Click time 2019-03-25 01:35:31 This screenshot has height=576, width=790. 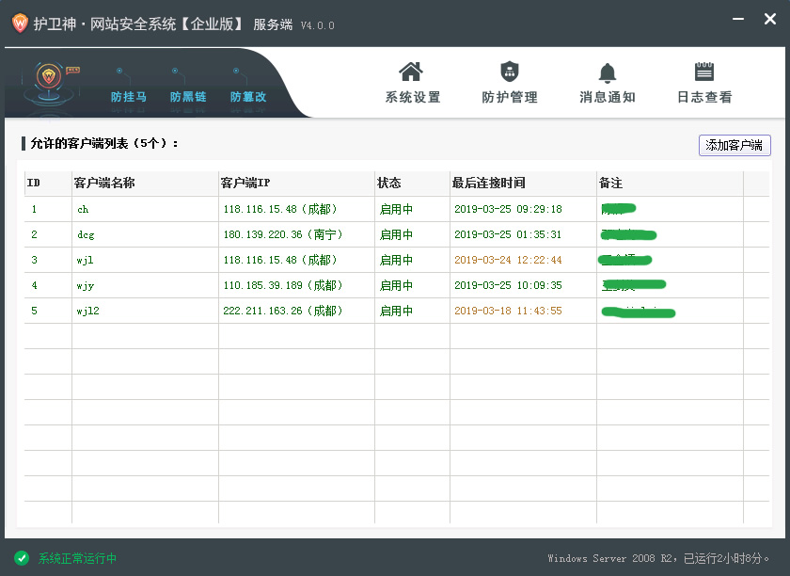click(508, 234)
